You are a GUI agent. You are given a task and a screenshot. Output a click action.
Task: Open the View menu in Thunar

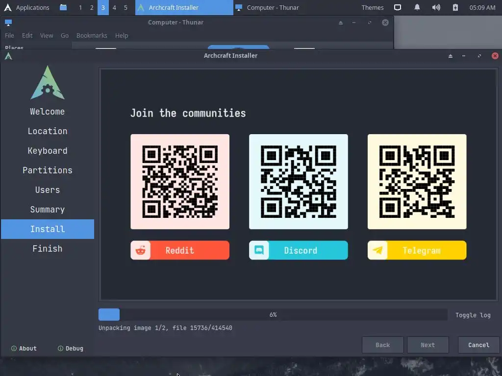click(x=47, y=35)
